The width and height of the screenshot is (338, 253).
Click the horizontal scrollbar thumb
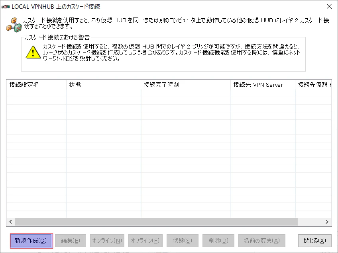[156, 222]
